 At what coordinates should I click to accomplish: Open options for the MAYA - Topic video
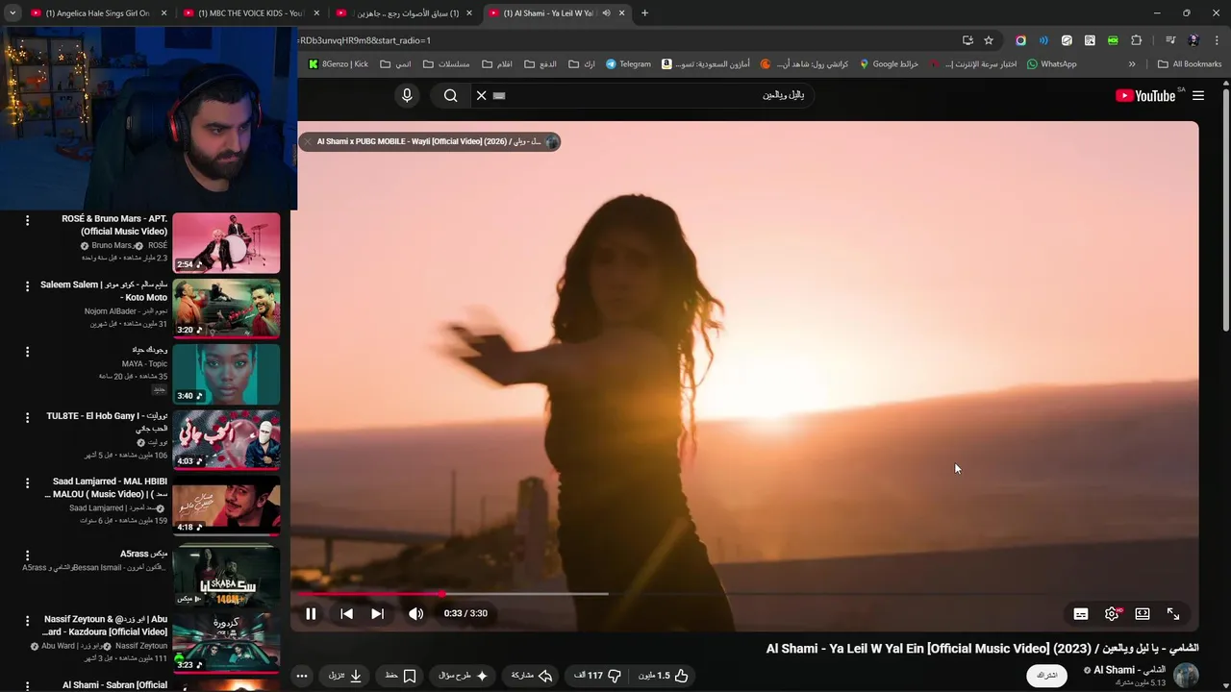tap(27, 352)
